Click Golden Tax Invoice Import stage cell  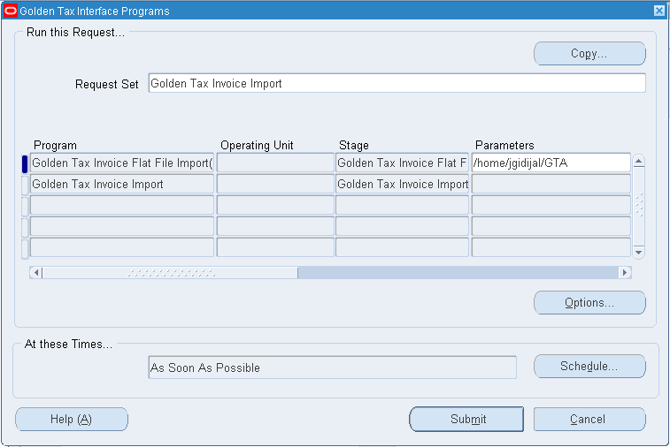coord(402,184)
